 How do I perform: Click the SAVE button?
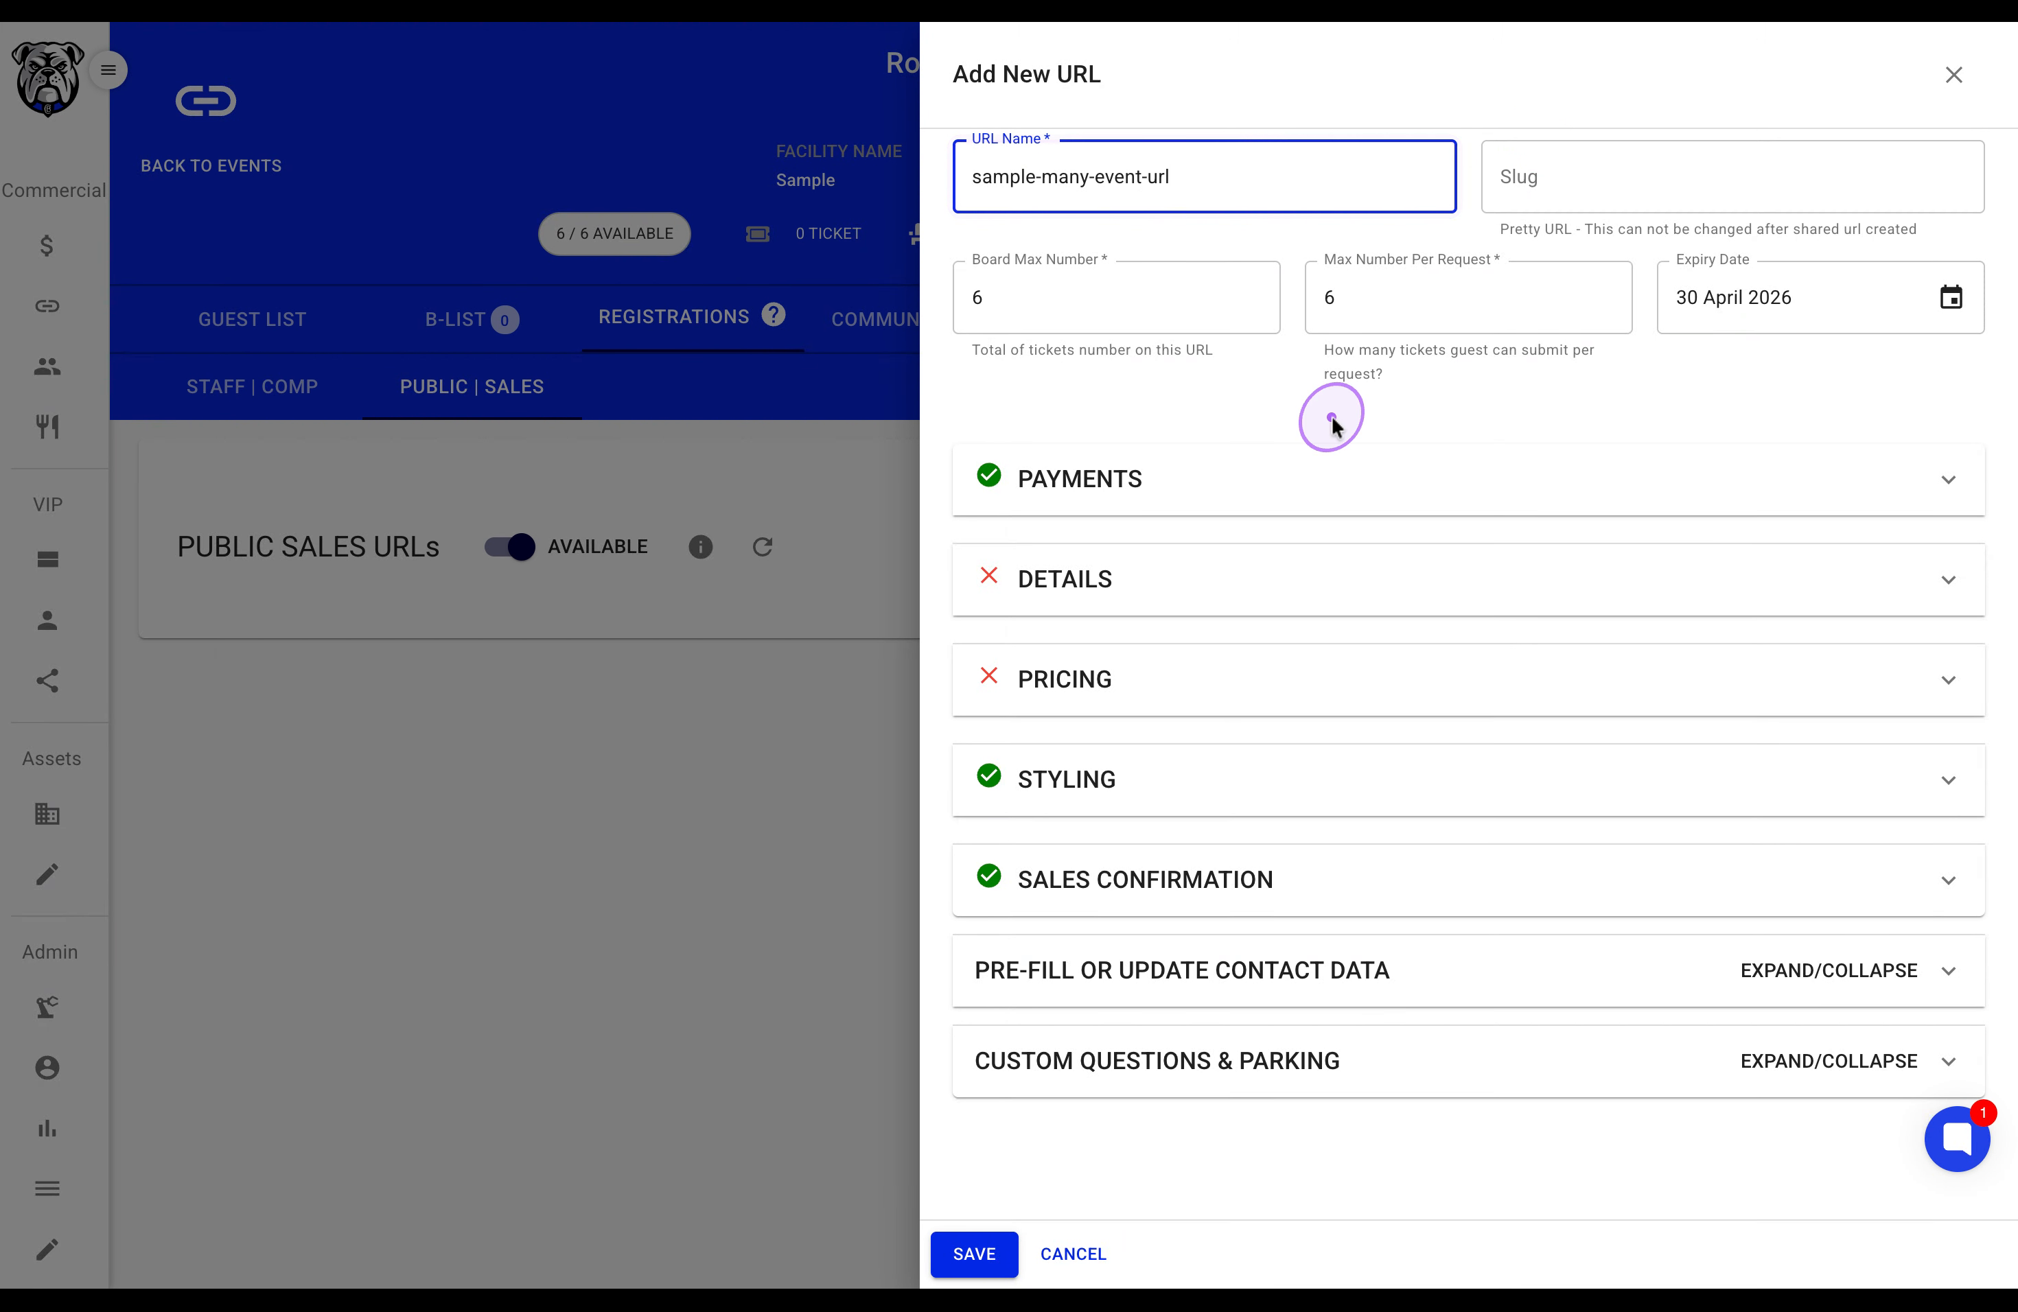(974, 1254)
